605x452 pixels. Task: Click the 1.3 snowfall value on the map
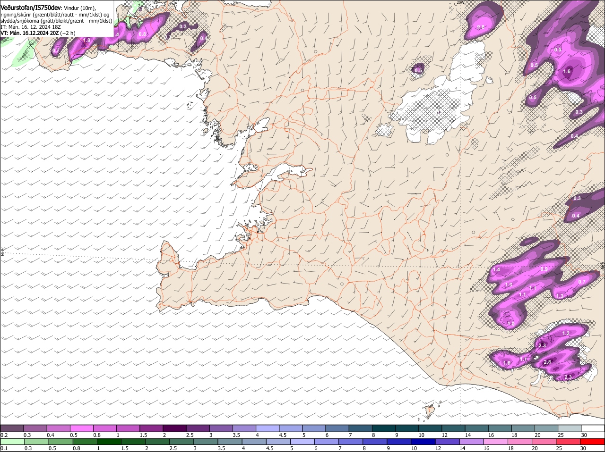pos(560,296)
